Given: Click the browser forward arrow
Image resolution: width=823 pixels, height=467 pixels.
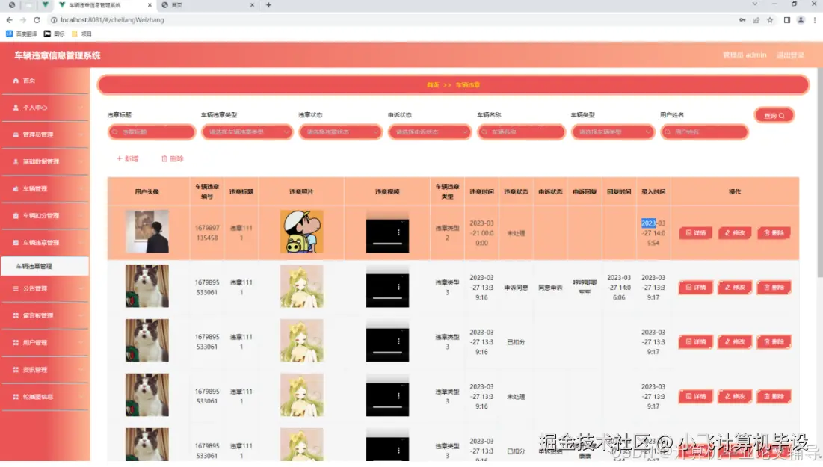Looking at the screenshot, I should pyautogui.click(x=23, y=20).
